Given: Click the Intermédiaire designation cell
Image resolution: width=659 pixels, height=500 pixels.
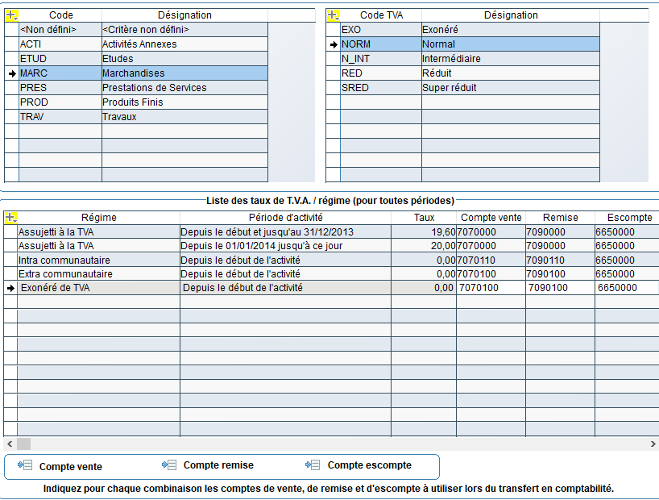Looking at the screenshot, I should tap(511, 59).
